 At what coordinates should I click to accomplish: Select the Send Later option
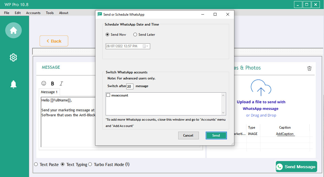[x=135, y=34]
